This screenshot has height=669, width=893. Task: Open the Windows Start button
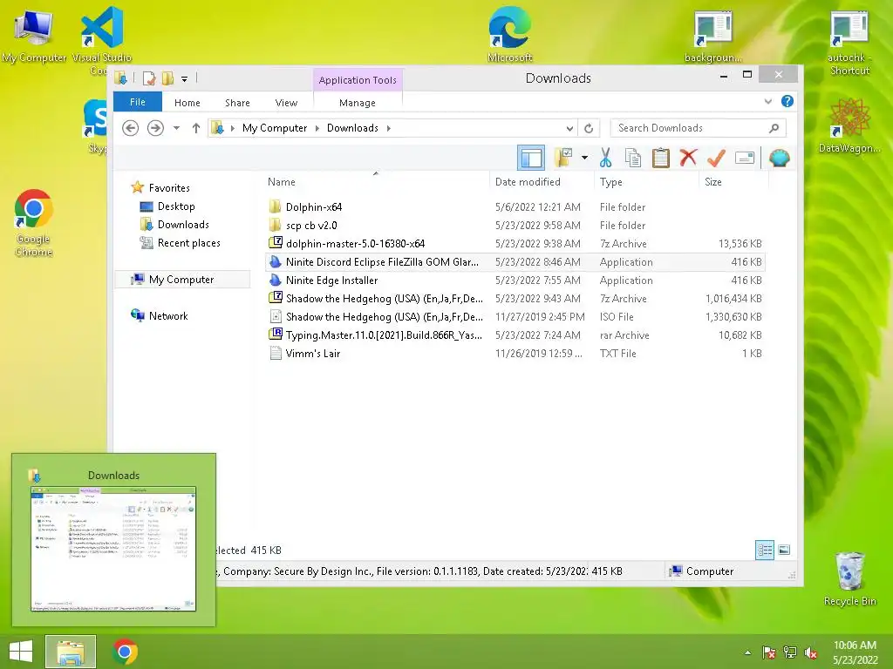click(x=21, y=652)
